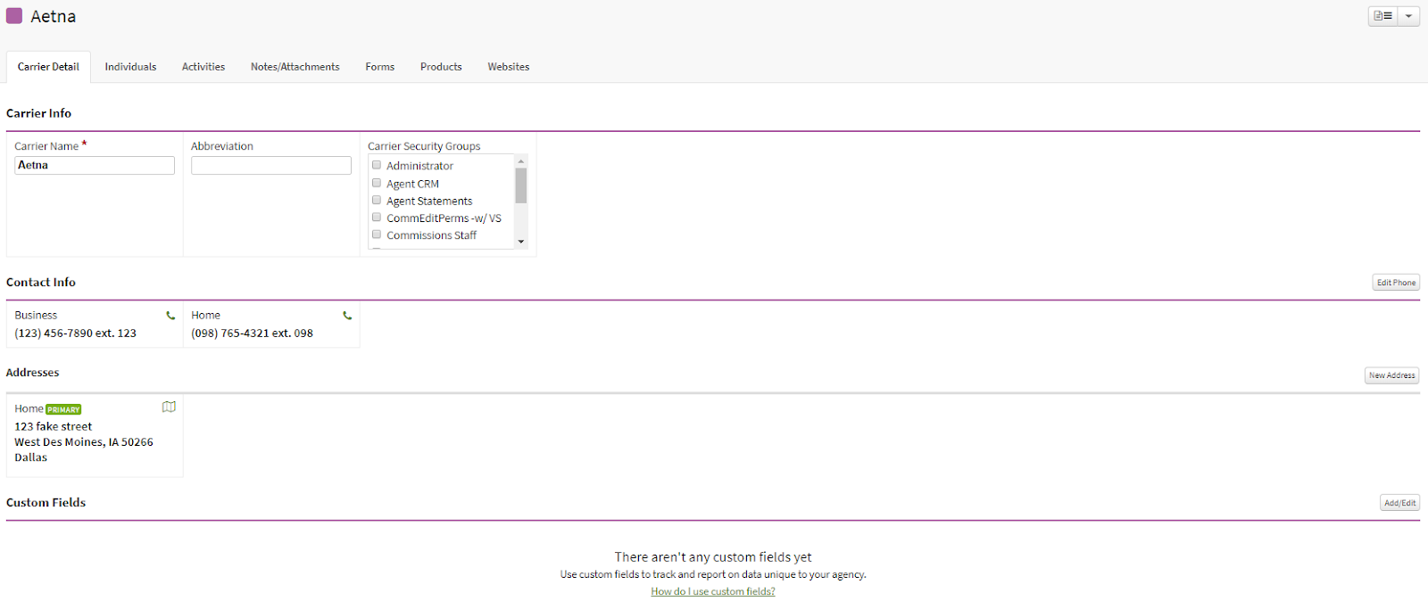Viewport: 1428px width, 601px height.
Task: Click the 'Dallas' address line
Action: [31, 457]
